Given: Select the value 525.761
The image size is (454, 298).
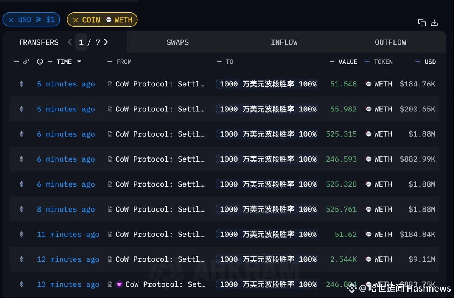Looking at the screenshot, I should [341, 209].
